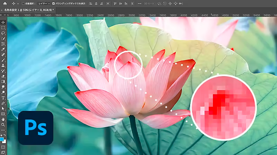277x155 pixels.
Task: Select the Horizontal Type tool
Action: coord(3,98)
